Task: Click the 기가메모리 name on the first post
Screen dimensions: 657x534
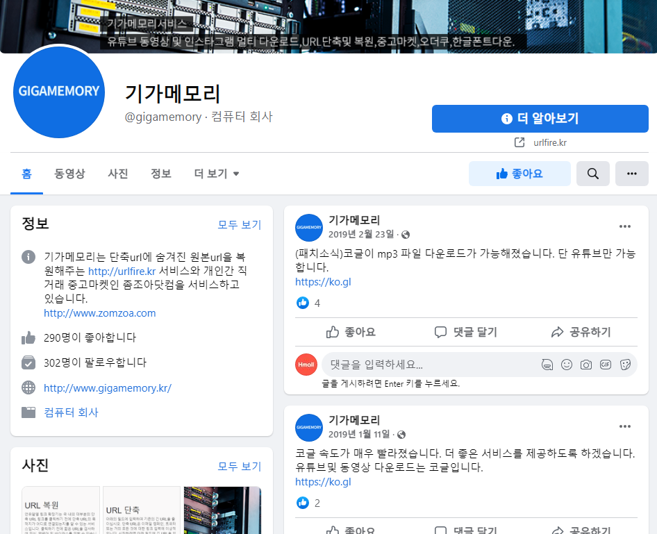Action: (x=354, y=220)
